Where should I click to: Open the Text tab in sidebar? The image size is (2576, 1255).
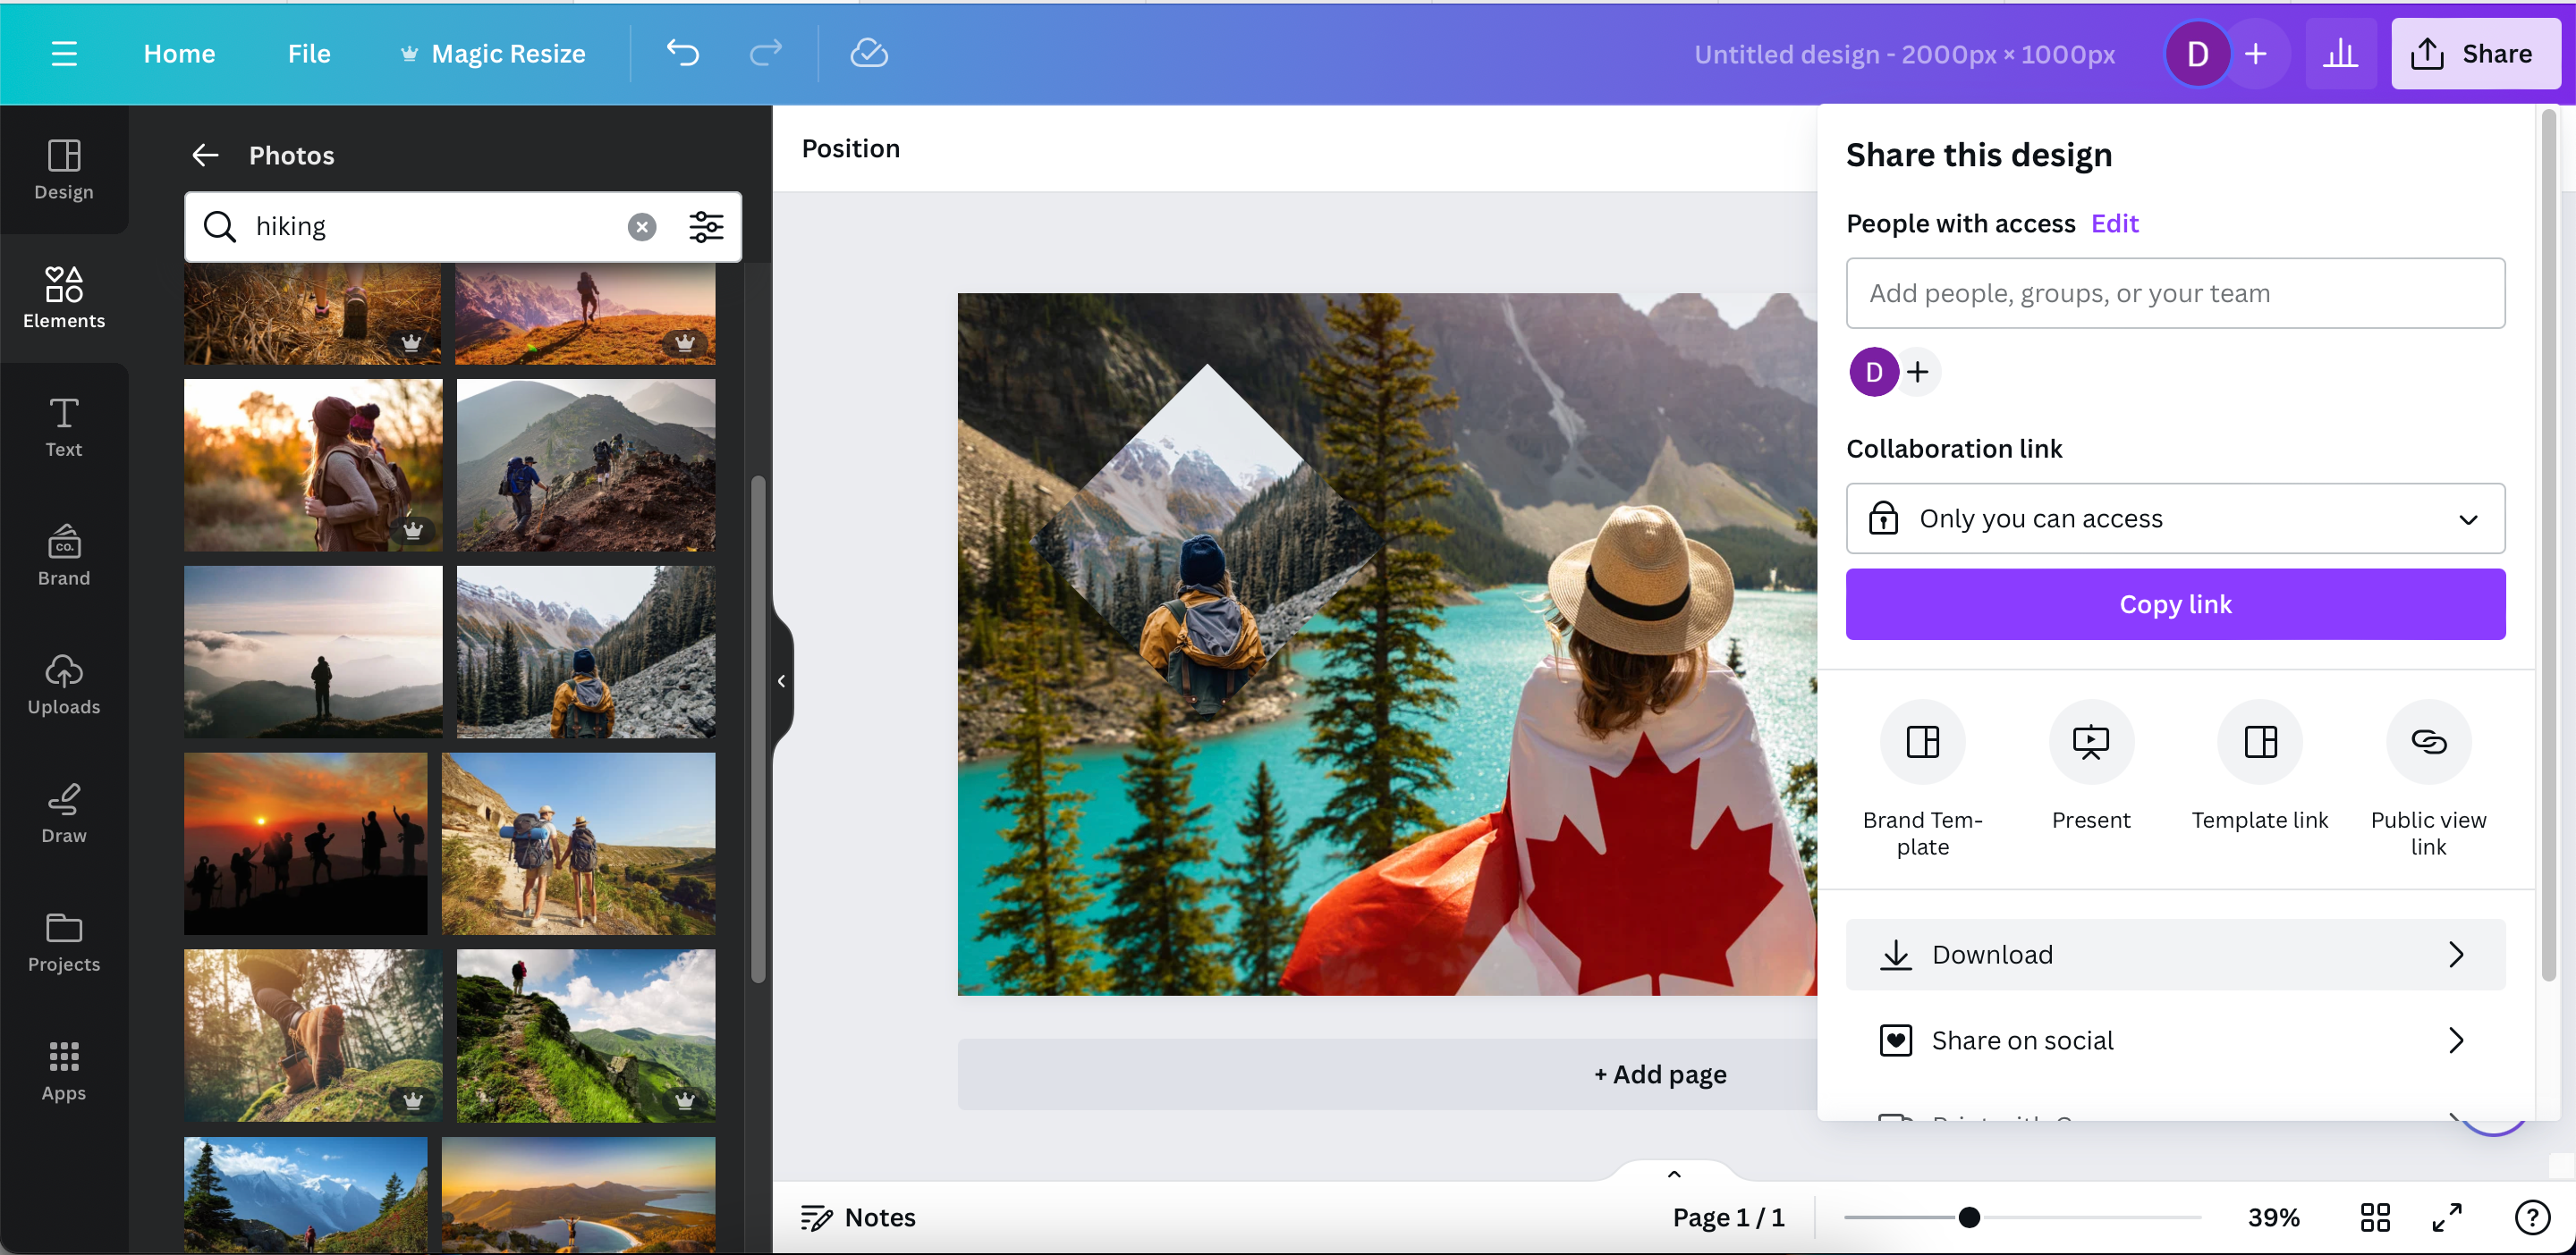pos(64,427)
